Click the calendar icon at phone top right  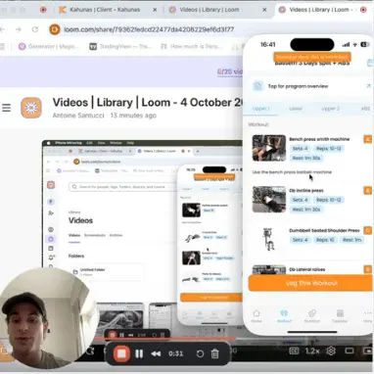pos(370,63)
